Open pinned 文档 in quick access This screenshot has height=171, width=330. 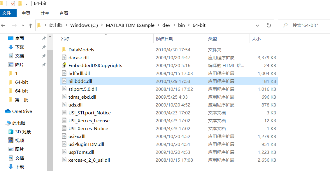click(20, 56)
